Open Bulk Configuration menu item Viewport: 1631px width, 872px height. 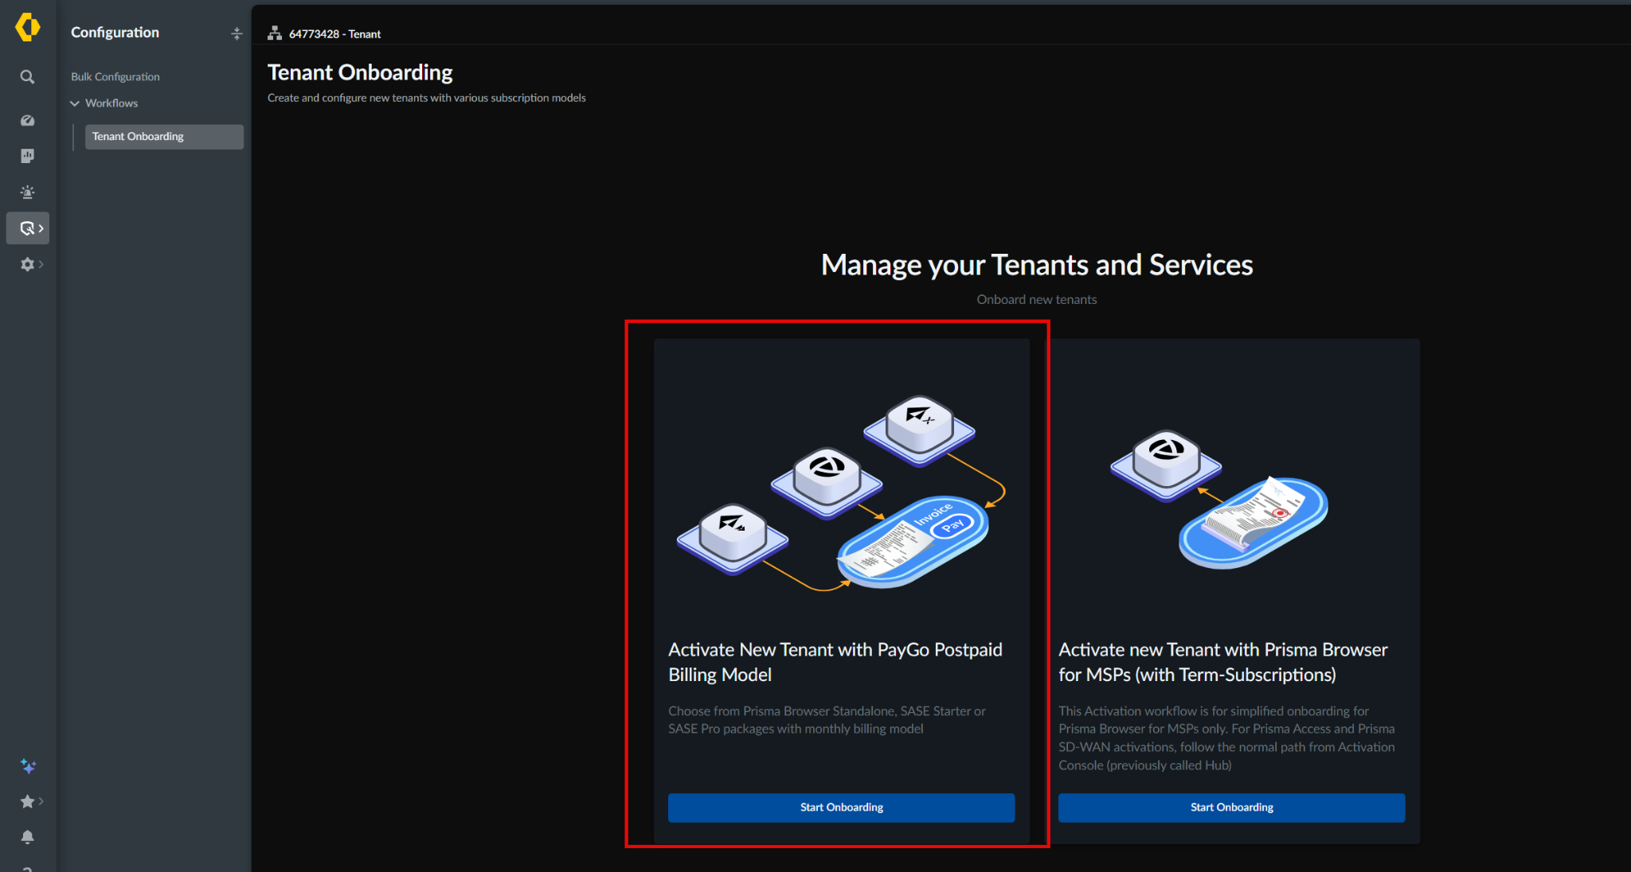[x=115, y=76]
